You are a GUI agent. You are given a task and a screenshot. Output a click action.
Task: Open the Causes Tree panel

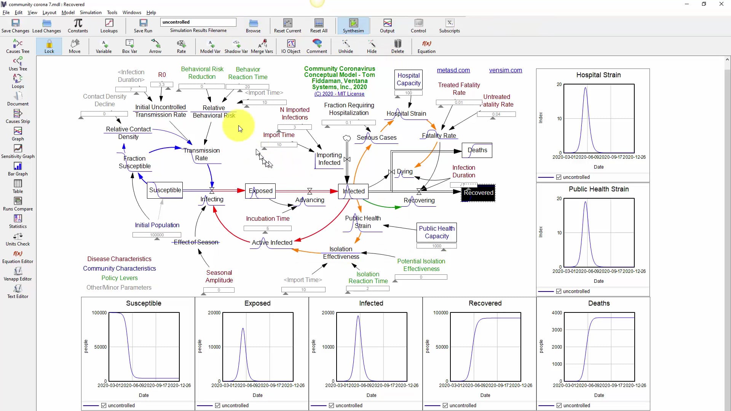tap(18, 45)
